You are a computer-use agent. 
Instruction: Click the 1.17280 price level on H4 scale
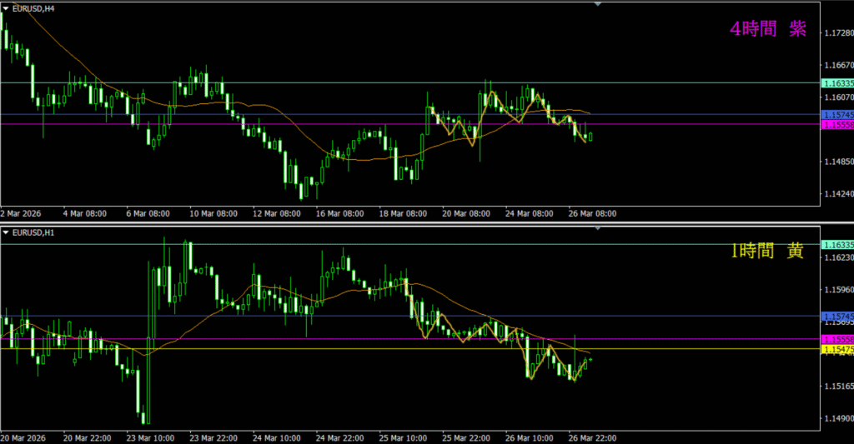(836, 33)
